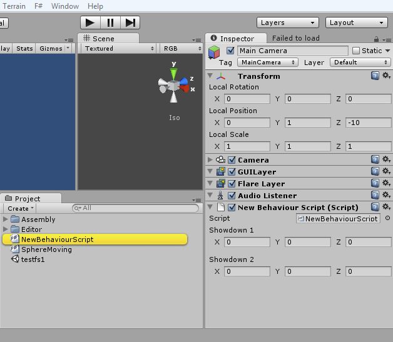This screenshot has height=342, width=393.
Task: Open the Help menu
Action: coord(95,6)
